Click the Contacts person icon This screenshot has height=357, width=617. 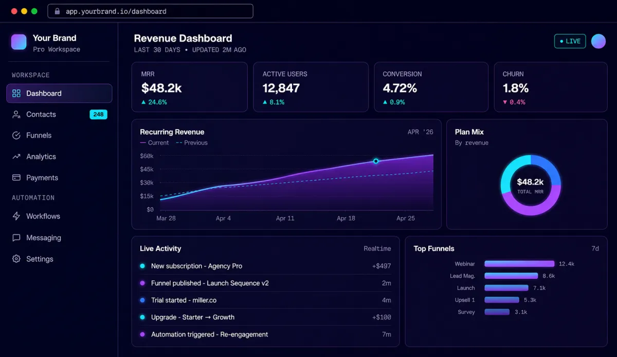(x=16, y=114)
